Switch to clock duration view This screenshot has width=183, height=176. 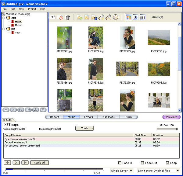[x=135, y=17]
